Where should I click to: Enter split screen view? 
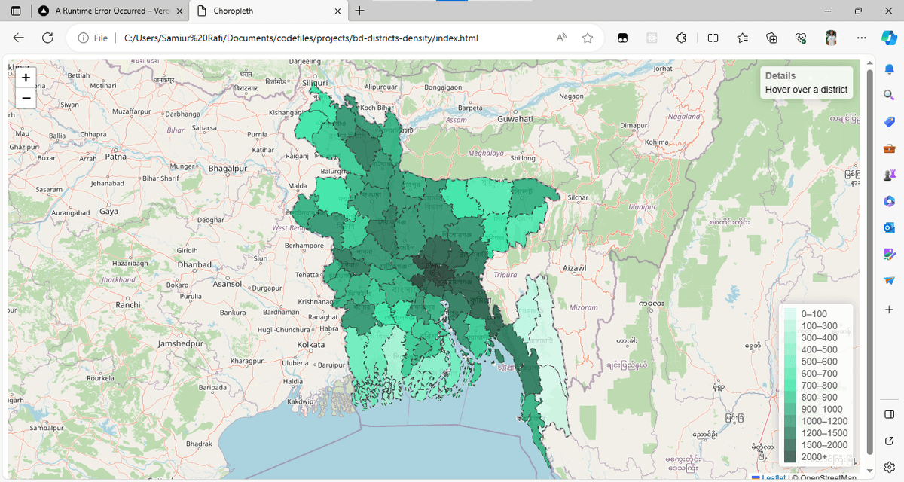[x=712, y=38]
